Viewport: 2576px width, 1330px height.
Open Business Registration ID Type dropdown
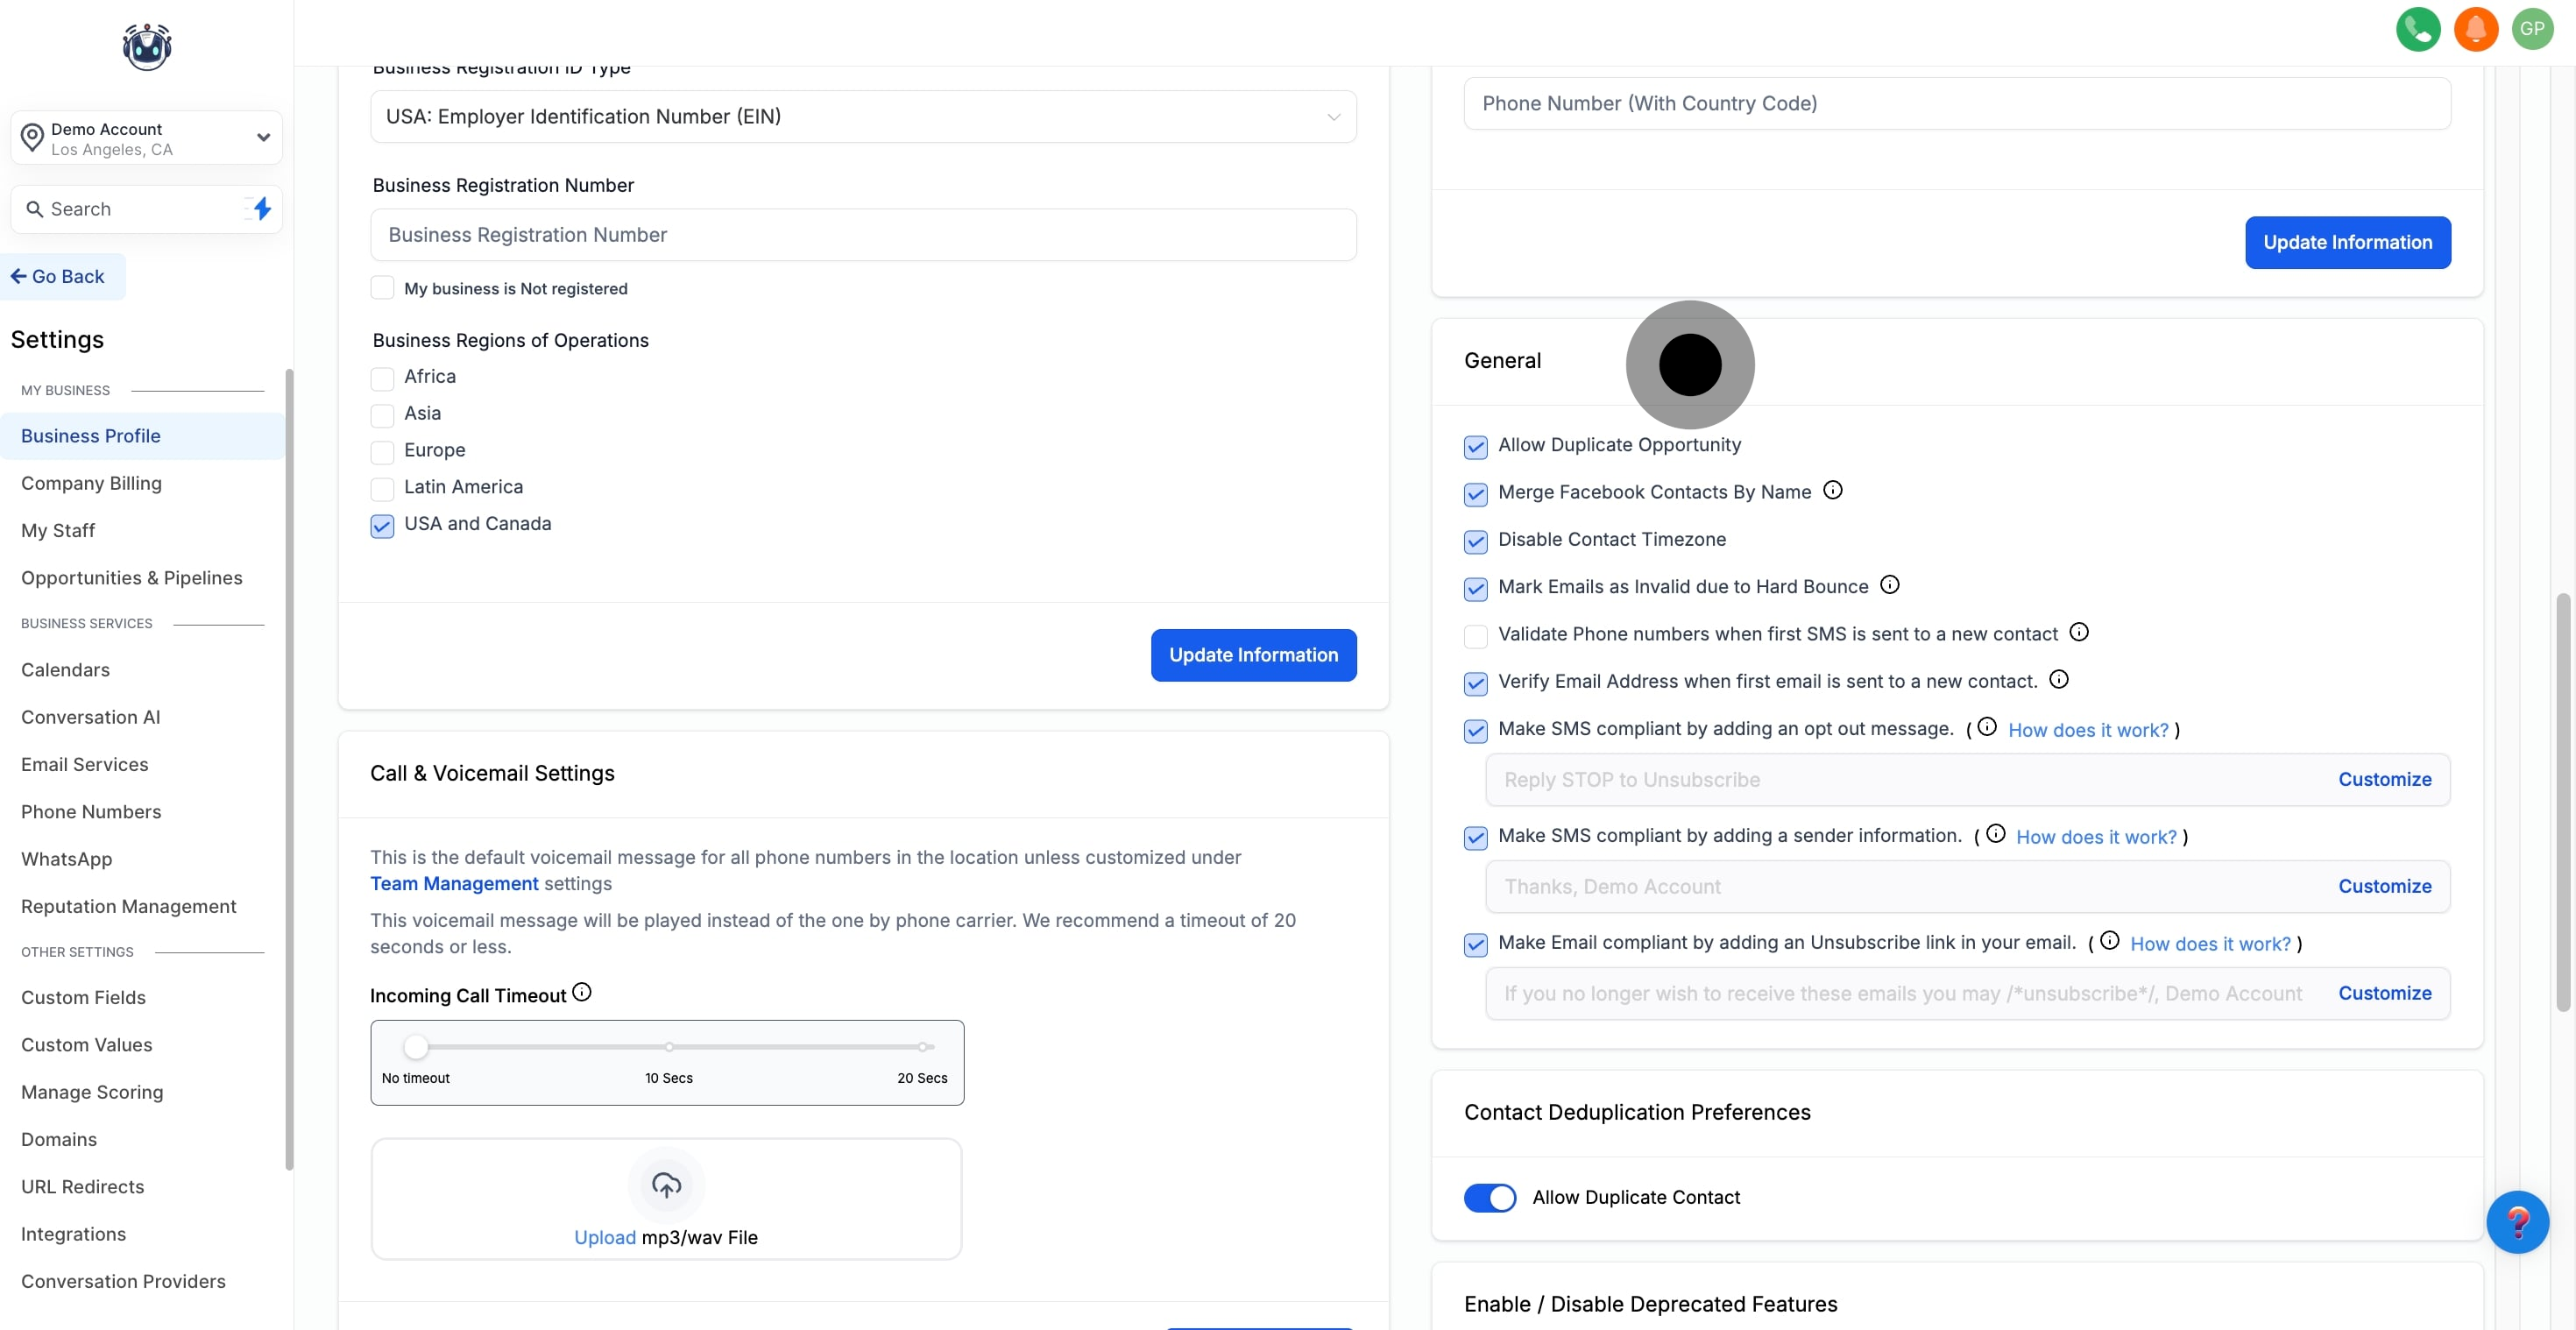click(x=862, y=116)
